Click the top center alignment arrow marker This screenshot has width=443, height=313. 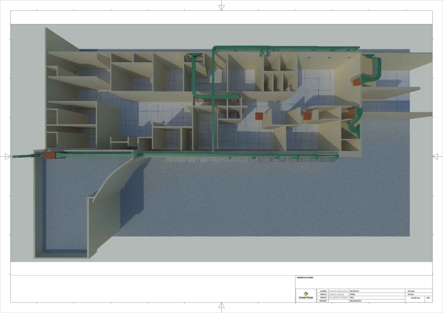[x=221, y=7]
